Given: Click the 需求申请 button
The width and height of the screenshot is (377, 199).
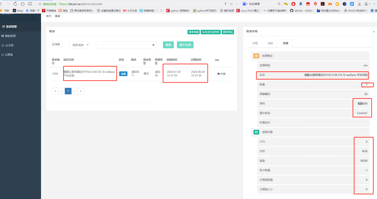Looking at the screenshot, I should [x=194, y=32].
